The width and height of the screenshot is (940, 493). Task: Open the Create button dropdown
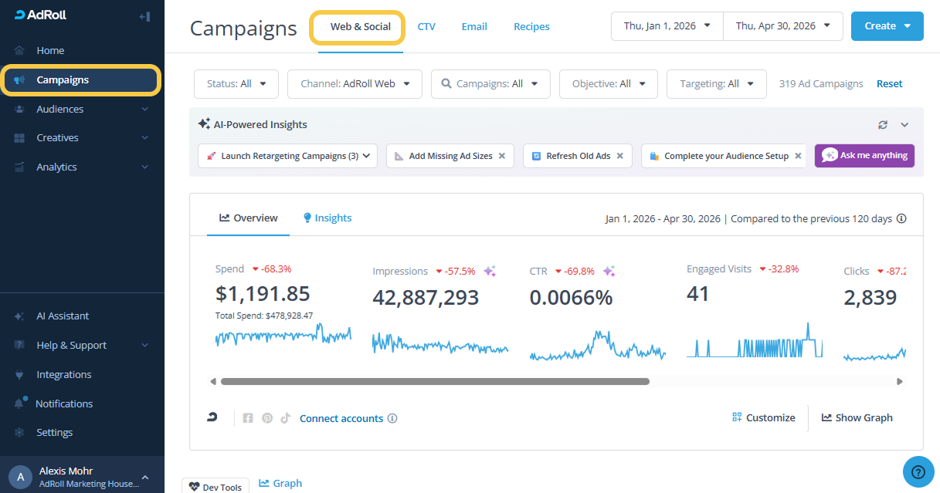pyautogui.click(x=887, y=25)
